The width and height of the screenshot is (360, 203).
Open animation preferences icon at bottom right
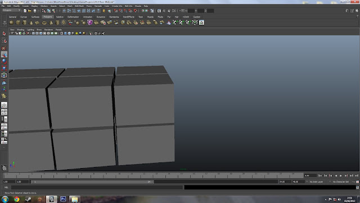click(357, 182)
